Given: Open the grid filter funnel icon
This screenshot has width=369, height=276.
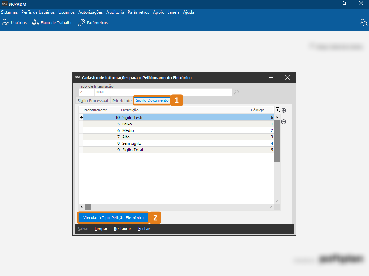Looking at the screenshot, I should click(x=277, y=110).
